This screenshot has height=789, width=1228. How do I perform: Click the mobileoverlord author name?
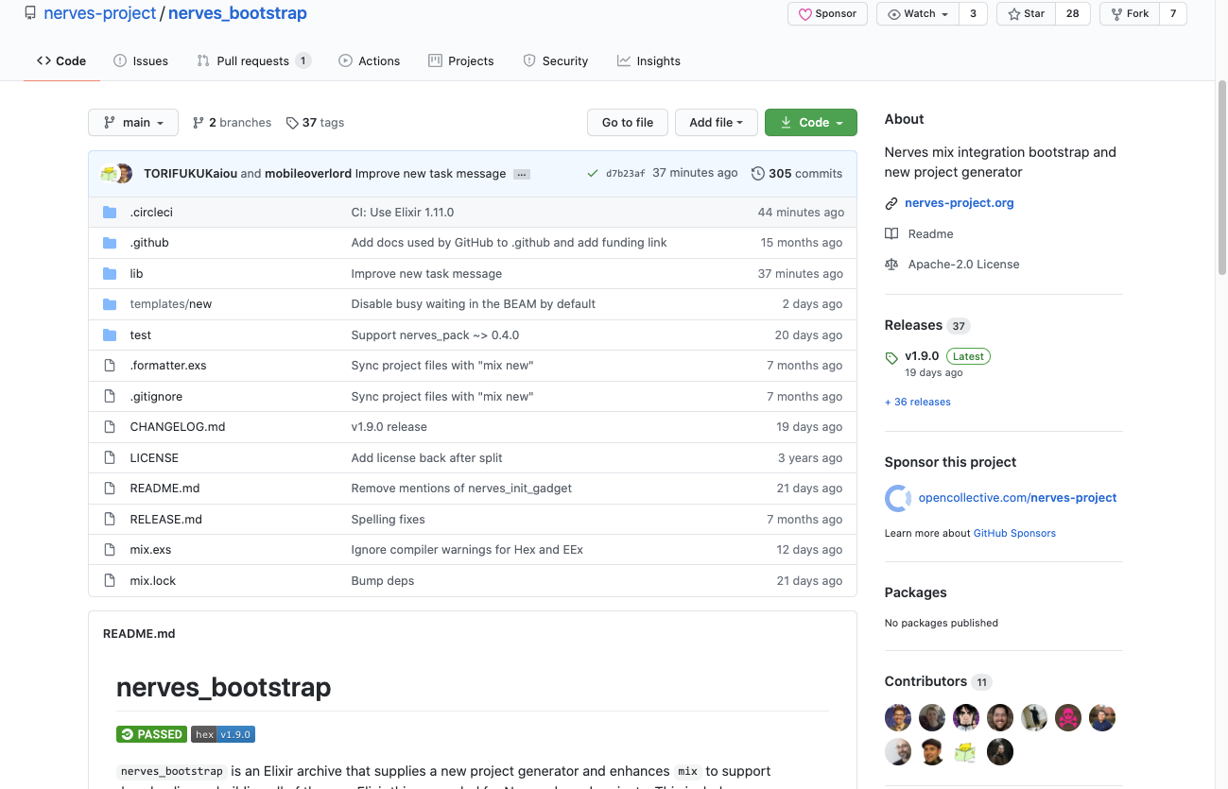point(308,174)
